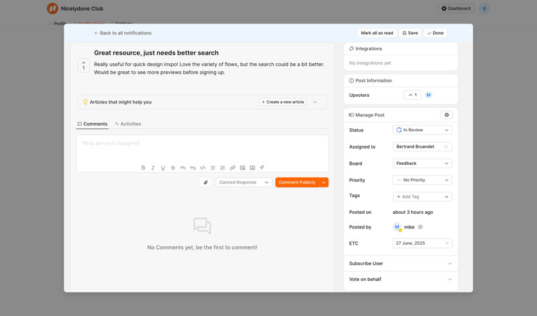Click the upvote count button beside Upvoters

tap(412, 95)
